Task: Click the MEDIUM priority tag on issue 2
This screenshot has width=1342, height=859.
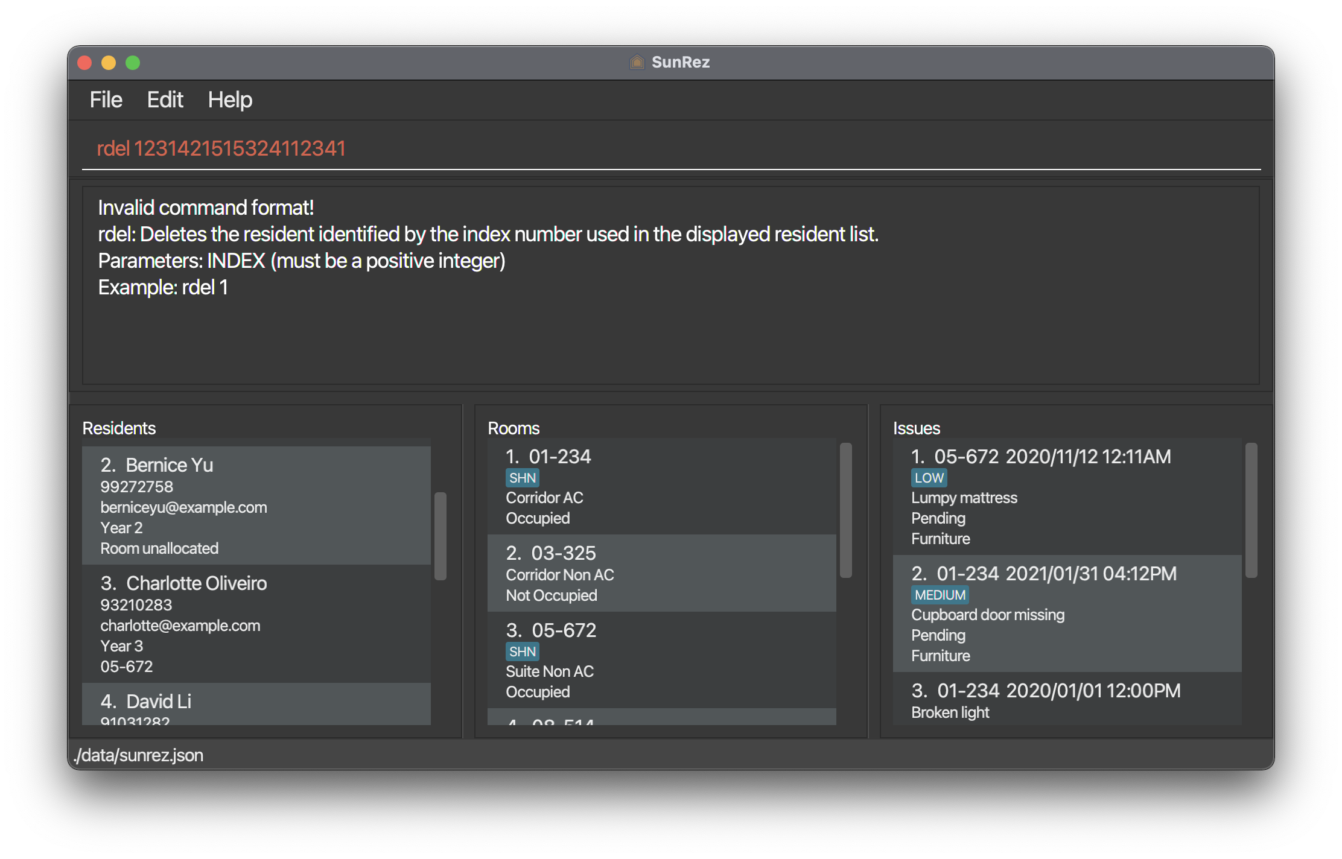Action: click(x=940, y=595)
